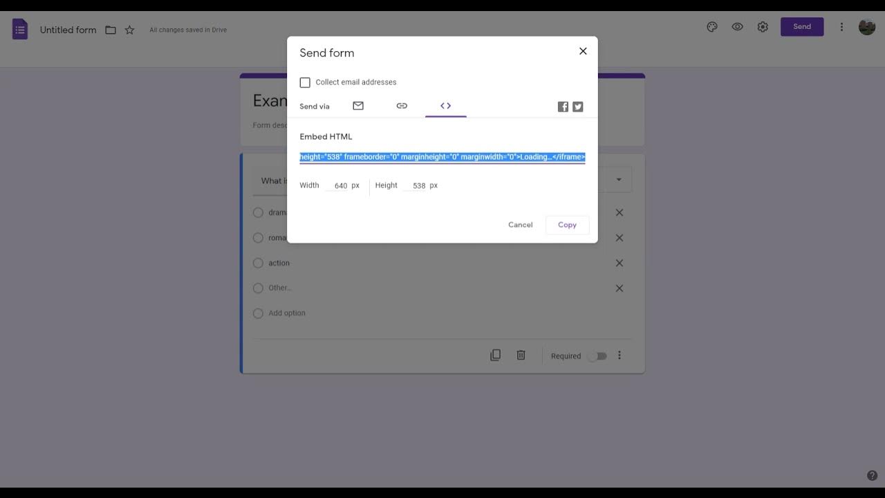The height and width of the screenshot is (498, 885).
Task: Delete the question with trash icon
Action: pos(521,355)
